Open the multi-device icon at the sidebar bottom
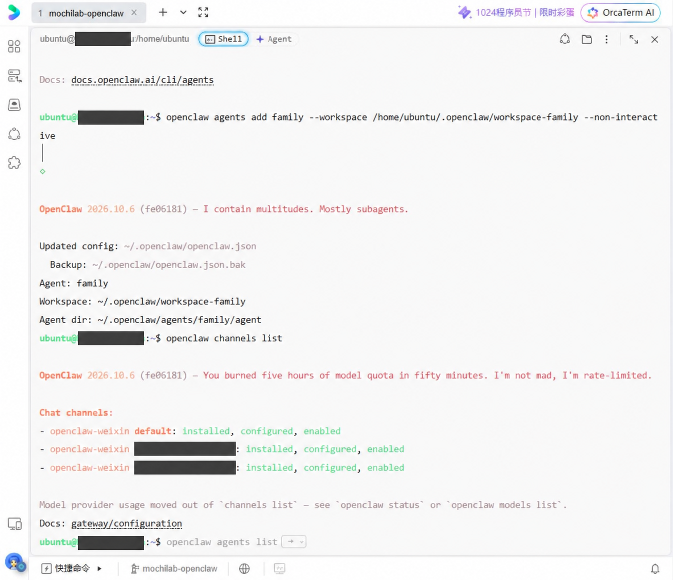The height and width of the screenshot is (580, 673). tap(15, 524)
